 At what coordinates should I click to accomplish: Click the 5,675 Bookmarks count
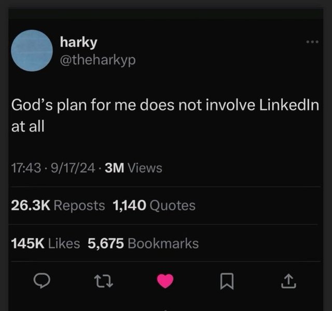point(143,243)
